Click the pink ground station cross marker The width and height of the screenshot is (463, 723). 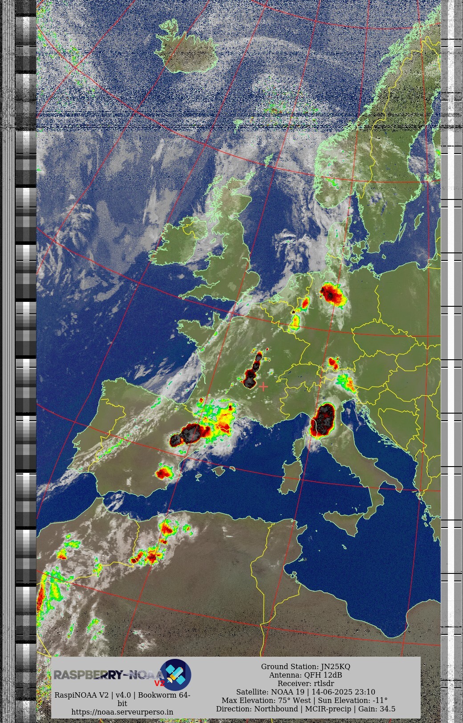[x=263, y=386]
